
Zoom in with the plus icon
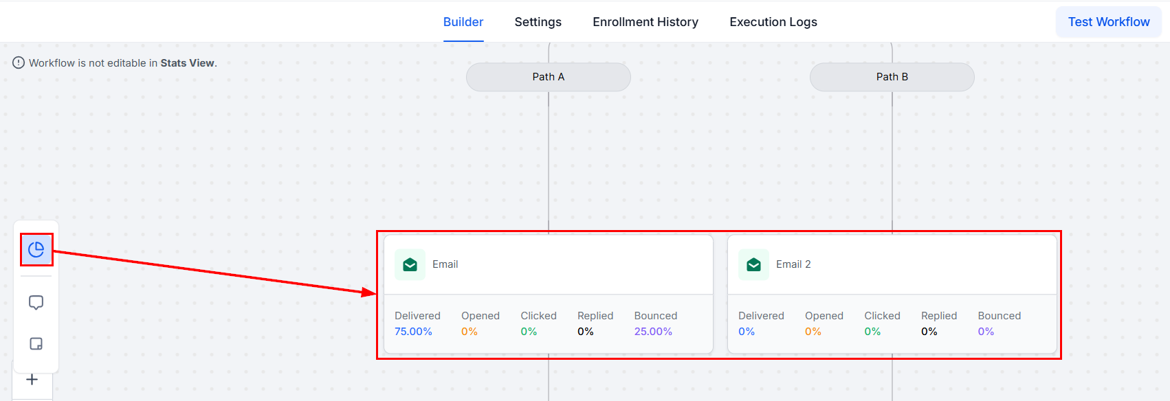tap(32, 380)
